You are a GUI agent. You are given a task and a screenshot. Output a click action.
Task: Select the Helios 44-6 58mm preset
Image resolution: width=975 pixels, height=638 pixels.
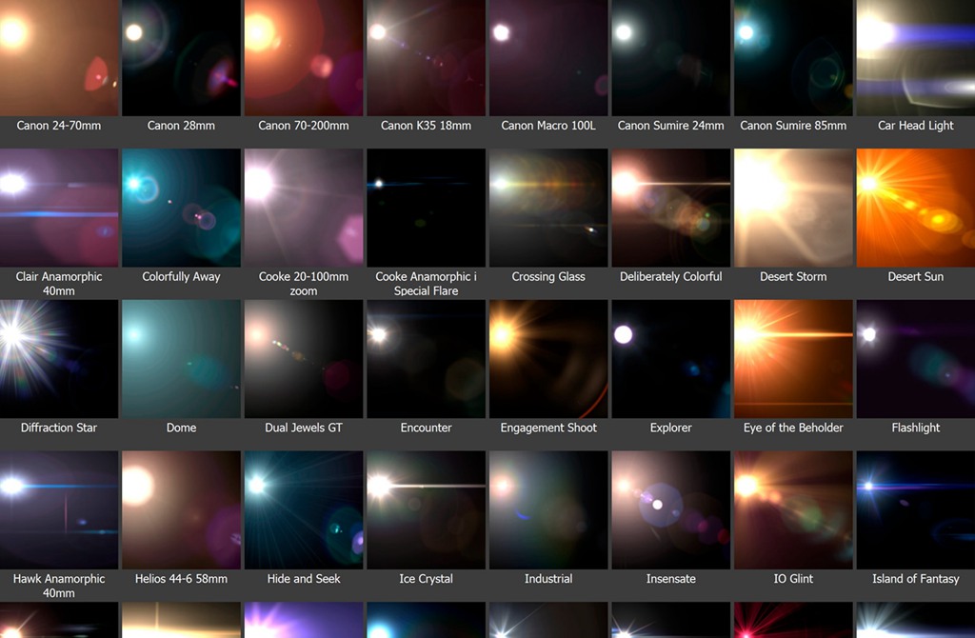pyautogui.click(x=181, y=509)
